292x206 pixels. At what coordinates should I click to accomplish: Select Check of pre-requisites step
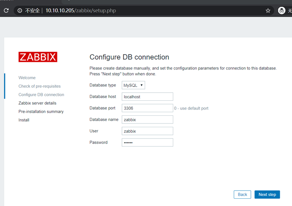[39, 86]
